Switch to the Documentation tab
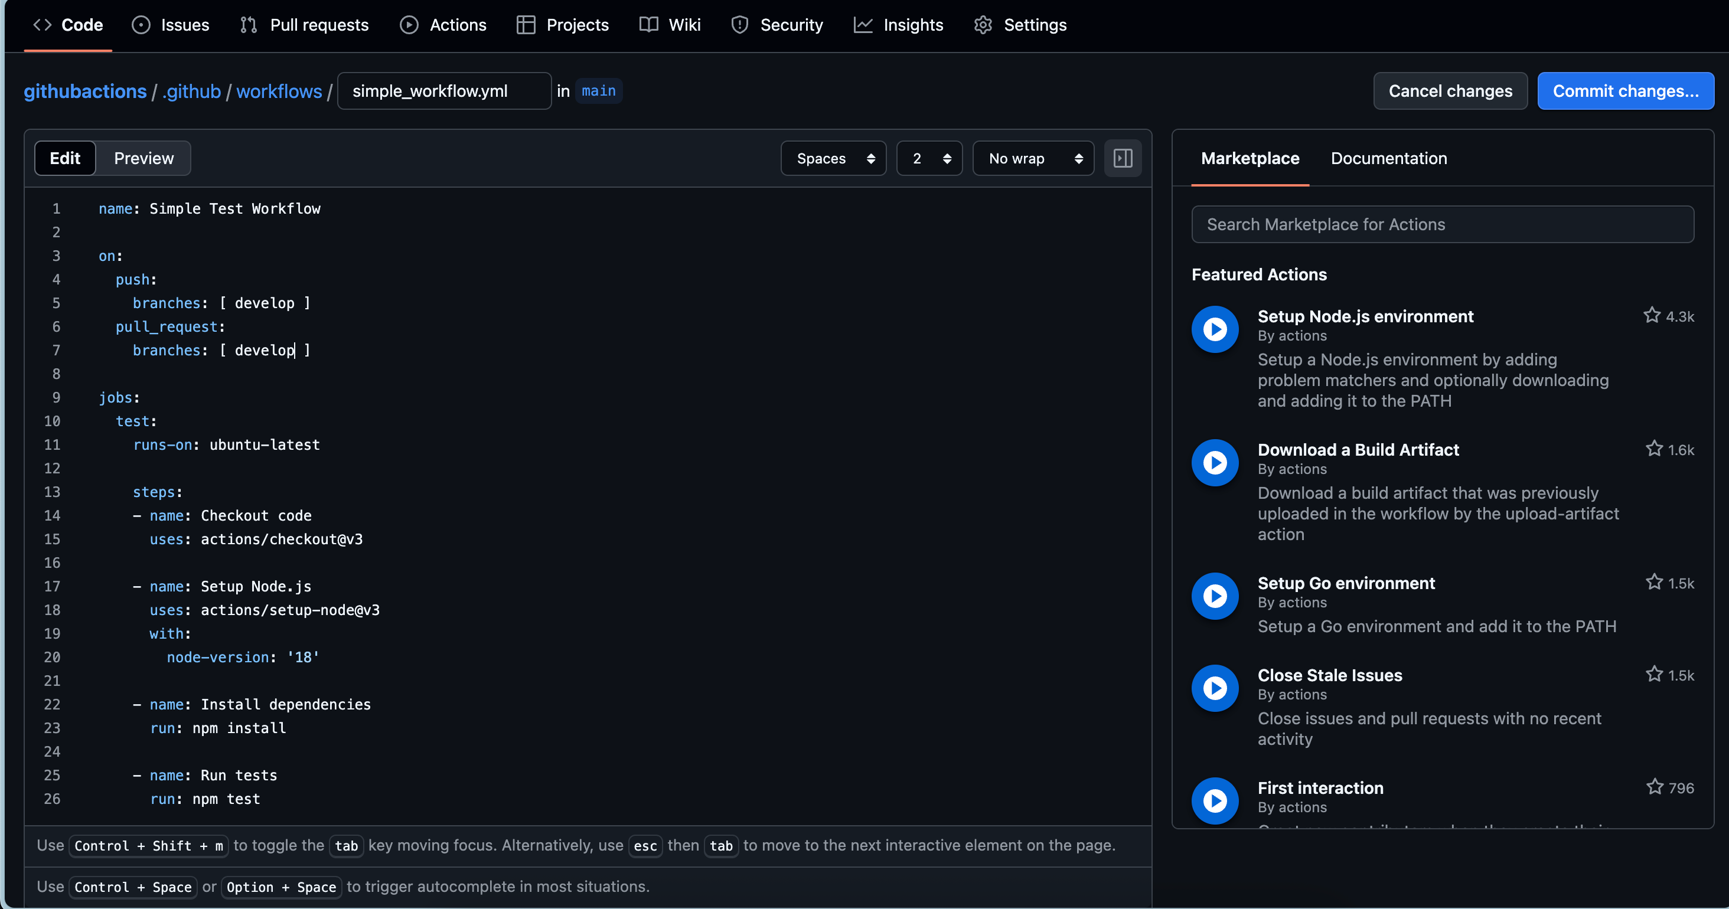 [1388, 158]
